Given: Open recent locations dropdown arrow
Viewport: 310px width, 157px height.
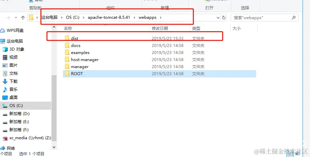Looking at the screenshot, I should click(16, 18).
